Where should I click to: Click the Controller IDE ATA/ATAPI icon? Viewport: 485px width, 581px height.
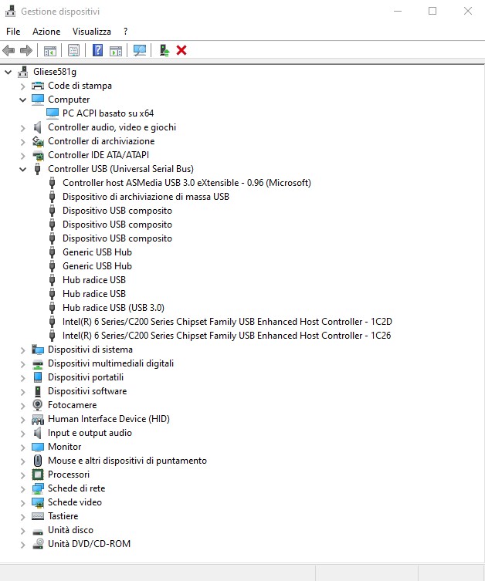(38, 155)
